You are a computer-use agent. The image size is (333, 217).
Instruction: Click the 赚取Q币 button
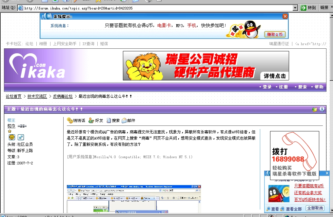click(275, 34)
